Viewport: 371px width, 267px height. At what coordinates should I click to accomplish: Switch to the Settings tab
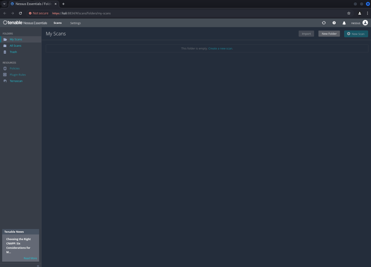pos(75,23)
